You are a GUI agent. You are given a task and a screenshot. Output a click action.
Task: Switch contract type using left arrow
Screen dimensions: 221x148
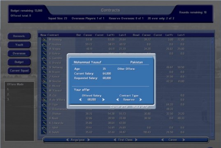click(117, 99)
